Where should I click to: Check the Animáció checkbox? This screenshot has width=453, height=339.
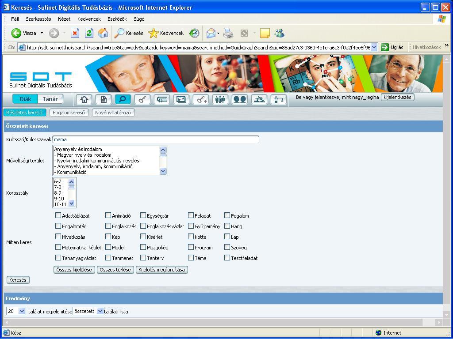[x=108, y=215]
